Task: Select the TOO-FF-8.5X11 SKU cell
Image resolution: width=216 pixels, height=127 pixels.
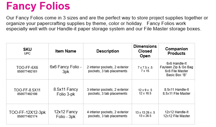Action: point(27,90)
